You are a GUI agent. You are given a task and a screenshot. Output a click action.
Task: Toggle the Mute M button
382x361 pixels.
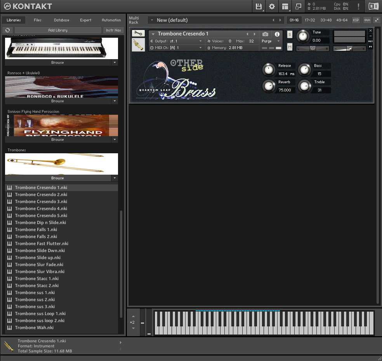coord(290,47)
